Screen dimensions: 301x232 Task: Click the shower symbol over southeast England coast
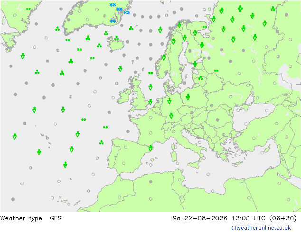tap(150, 102)
